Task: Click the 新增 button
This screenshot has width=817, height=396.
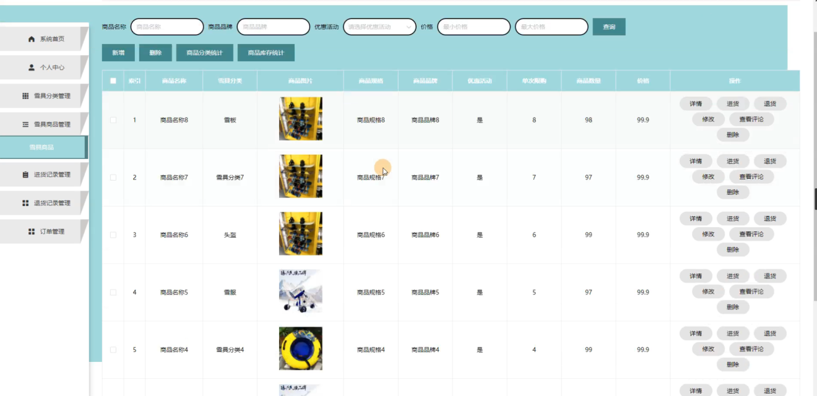Action: pos(118,53)
